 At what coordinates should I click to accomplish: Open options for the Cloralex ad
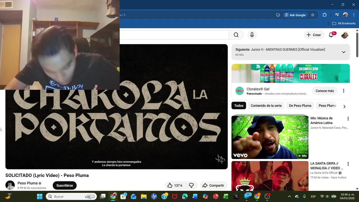[x=344, y=91]
